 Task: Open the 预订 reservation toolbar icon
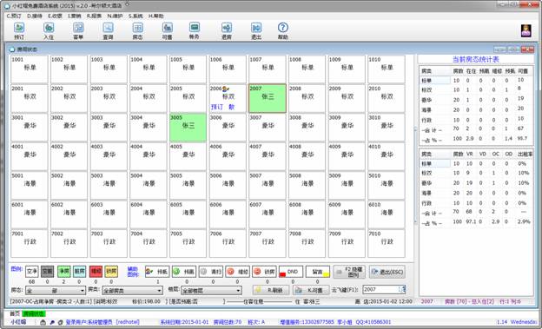[x=19, y=28]
